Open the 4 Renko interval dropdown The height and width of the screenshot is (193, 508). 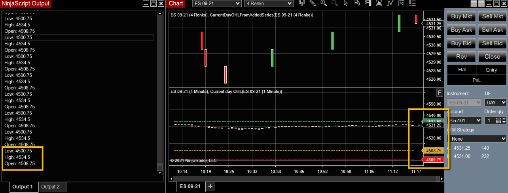point(269,4)
